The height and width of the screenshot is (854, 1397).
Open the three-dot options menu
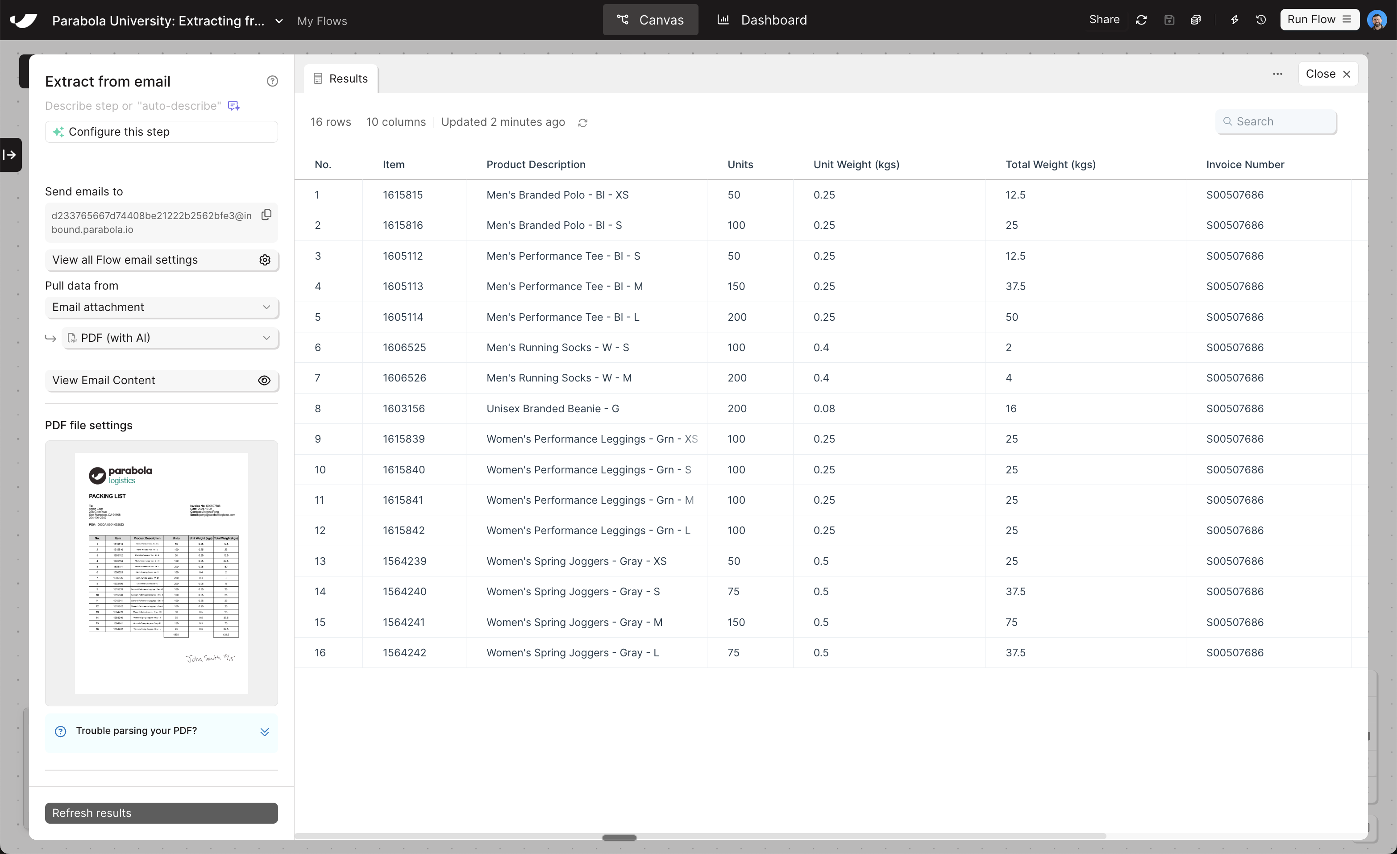click(1277, 74)
